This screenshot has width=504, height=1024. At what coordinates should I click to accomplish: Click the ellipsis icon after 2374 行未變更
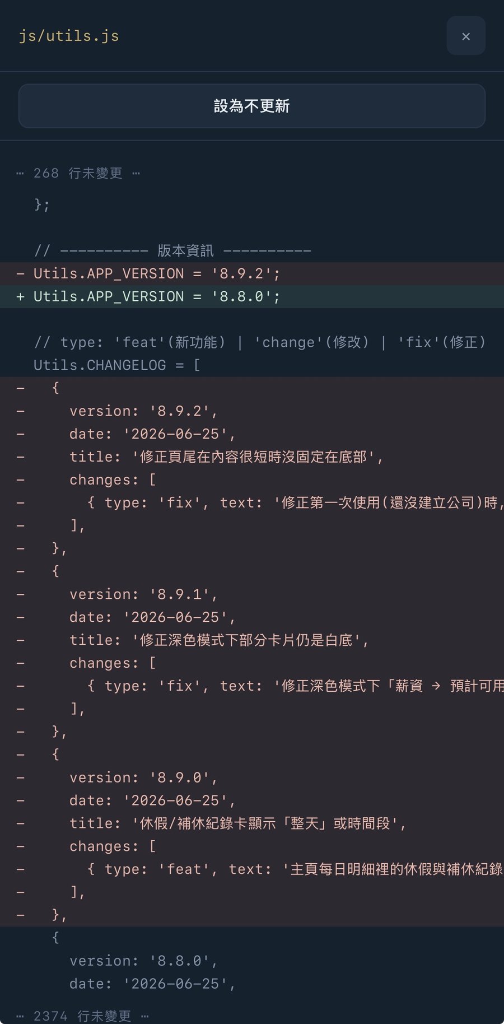[x=145, y=1016]
